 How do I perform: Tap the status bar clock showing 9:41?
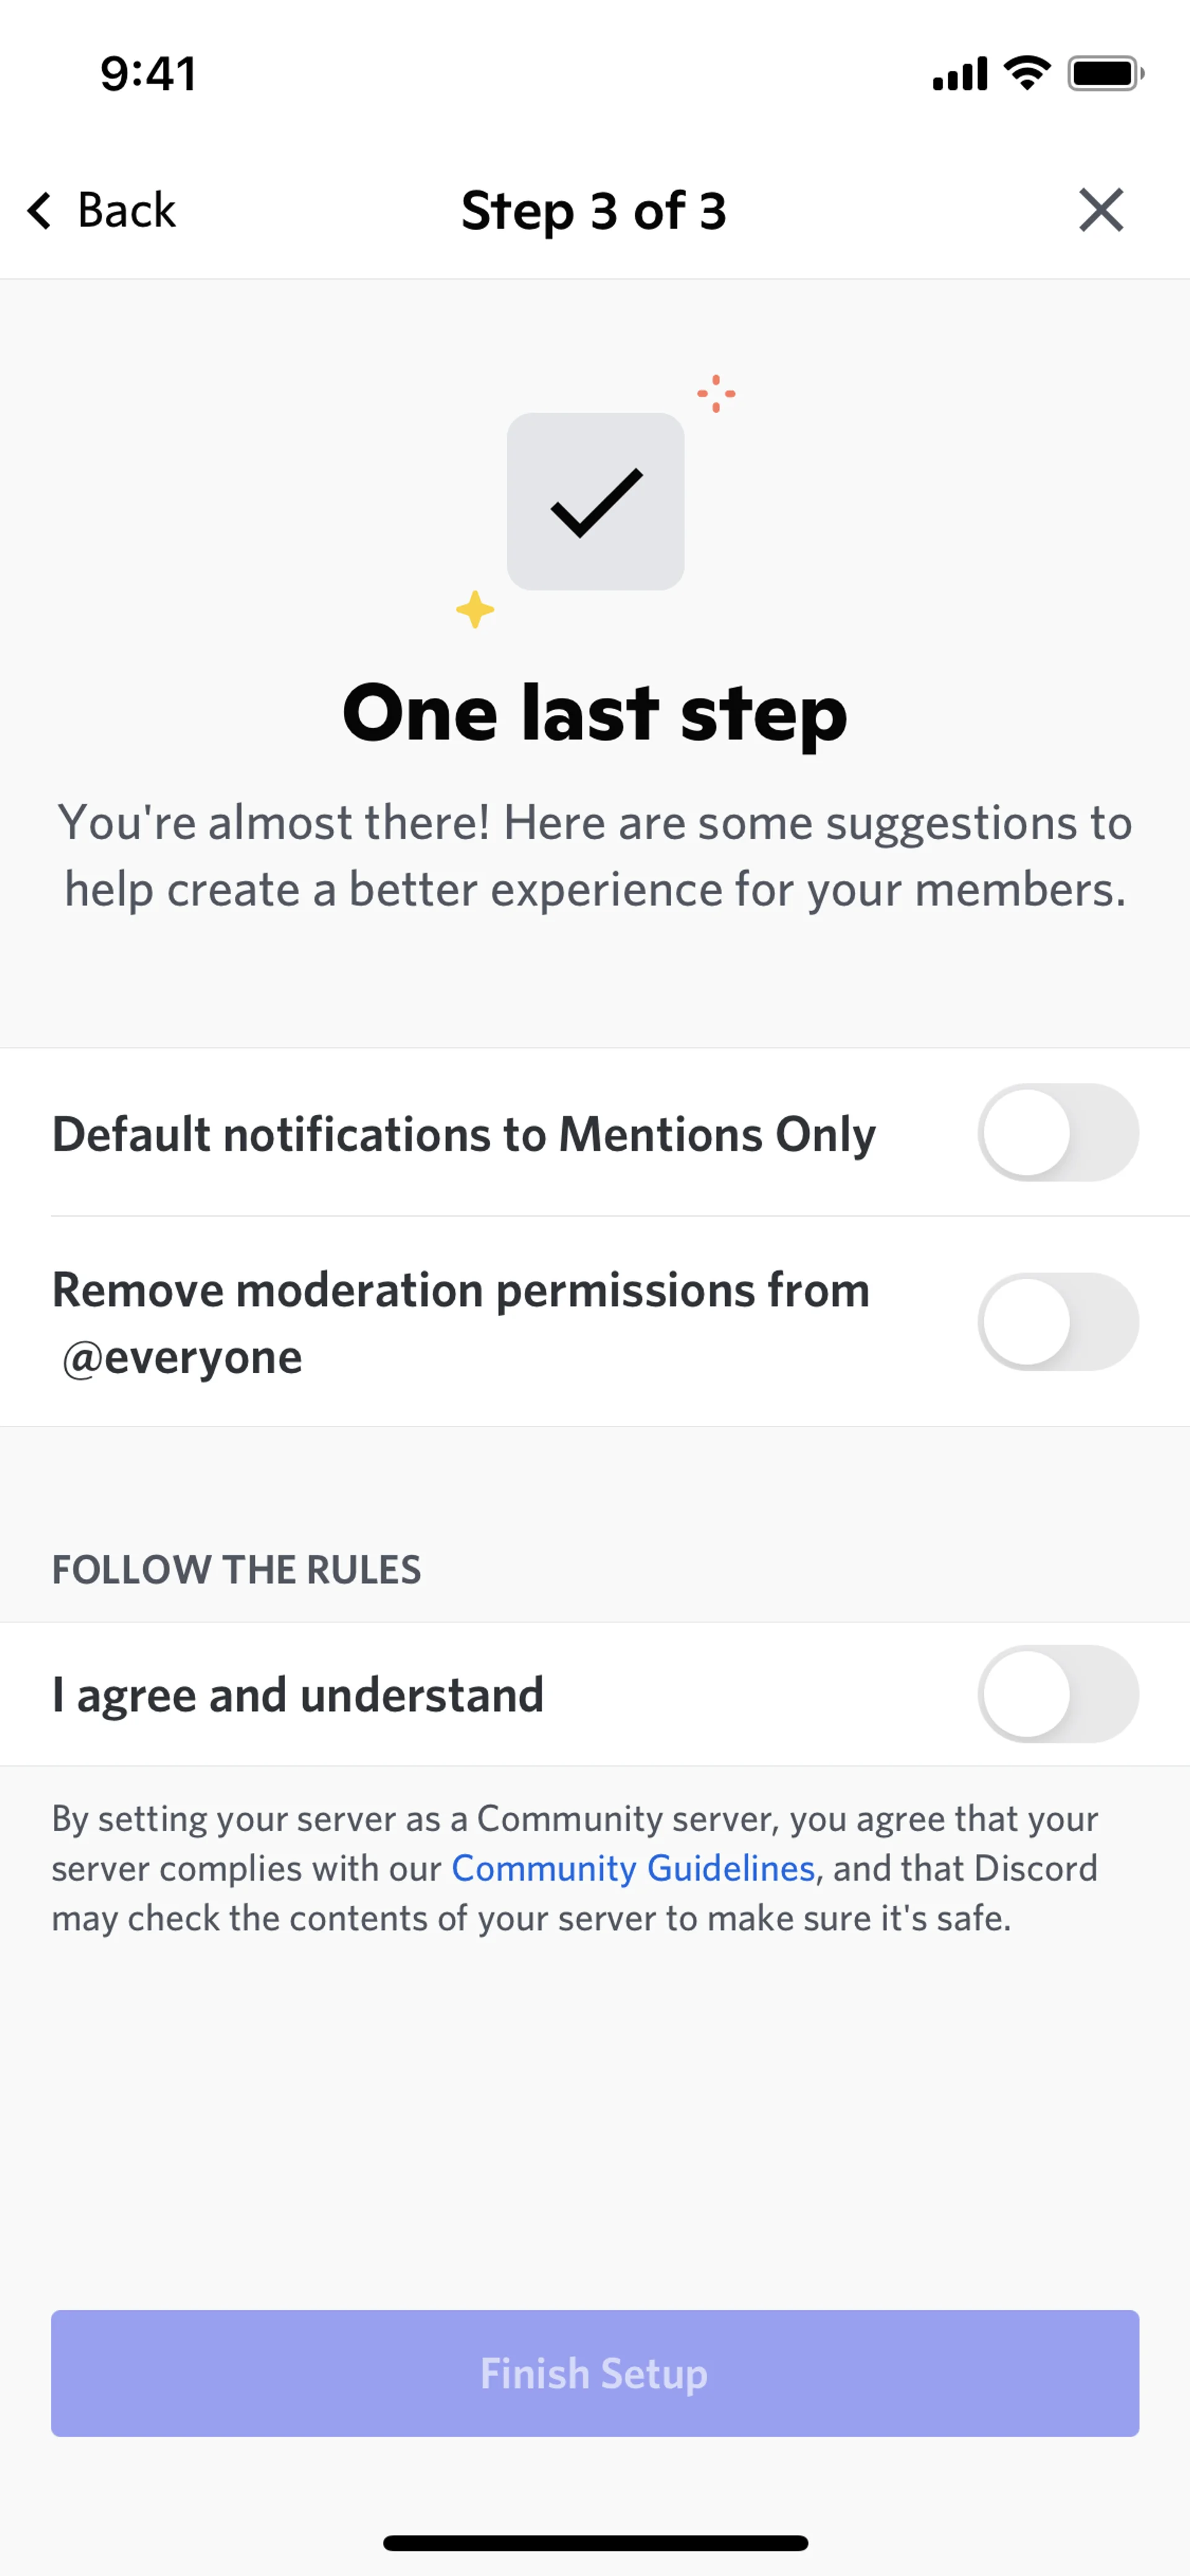tap(148, 73)
